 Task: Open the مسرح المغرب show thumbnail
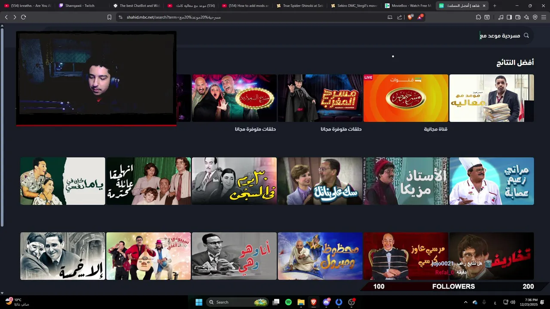320,98
